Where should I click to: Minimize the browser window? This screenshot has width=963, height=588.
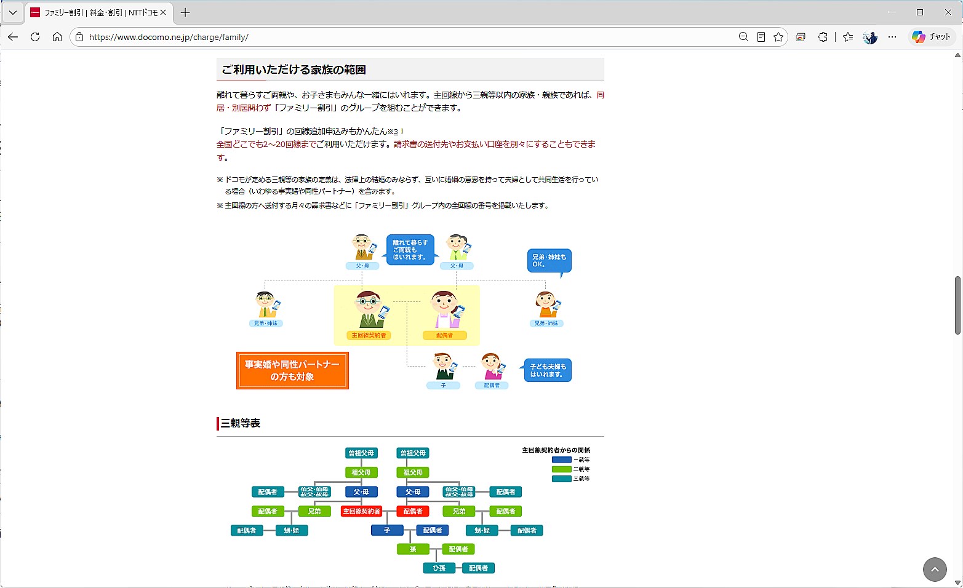pyautogui.click(x=892, y=12)
